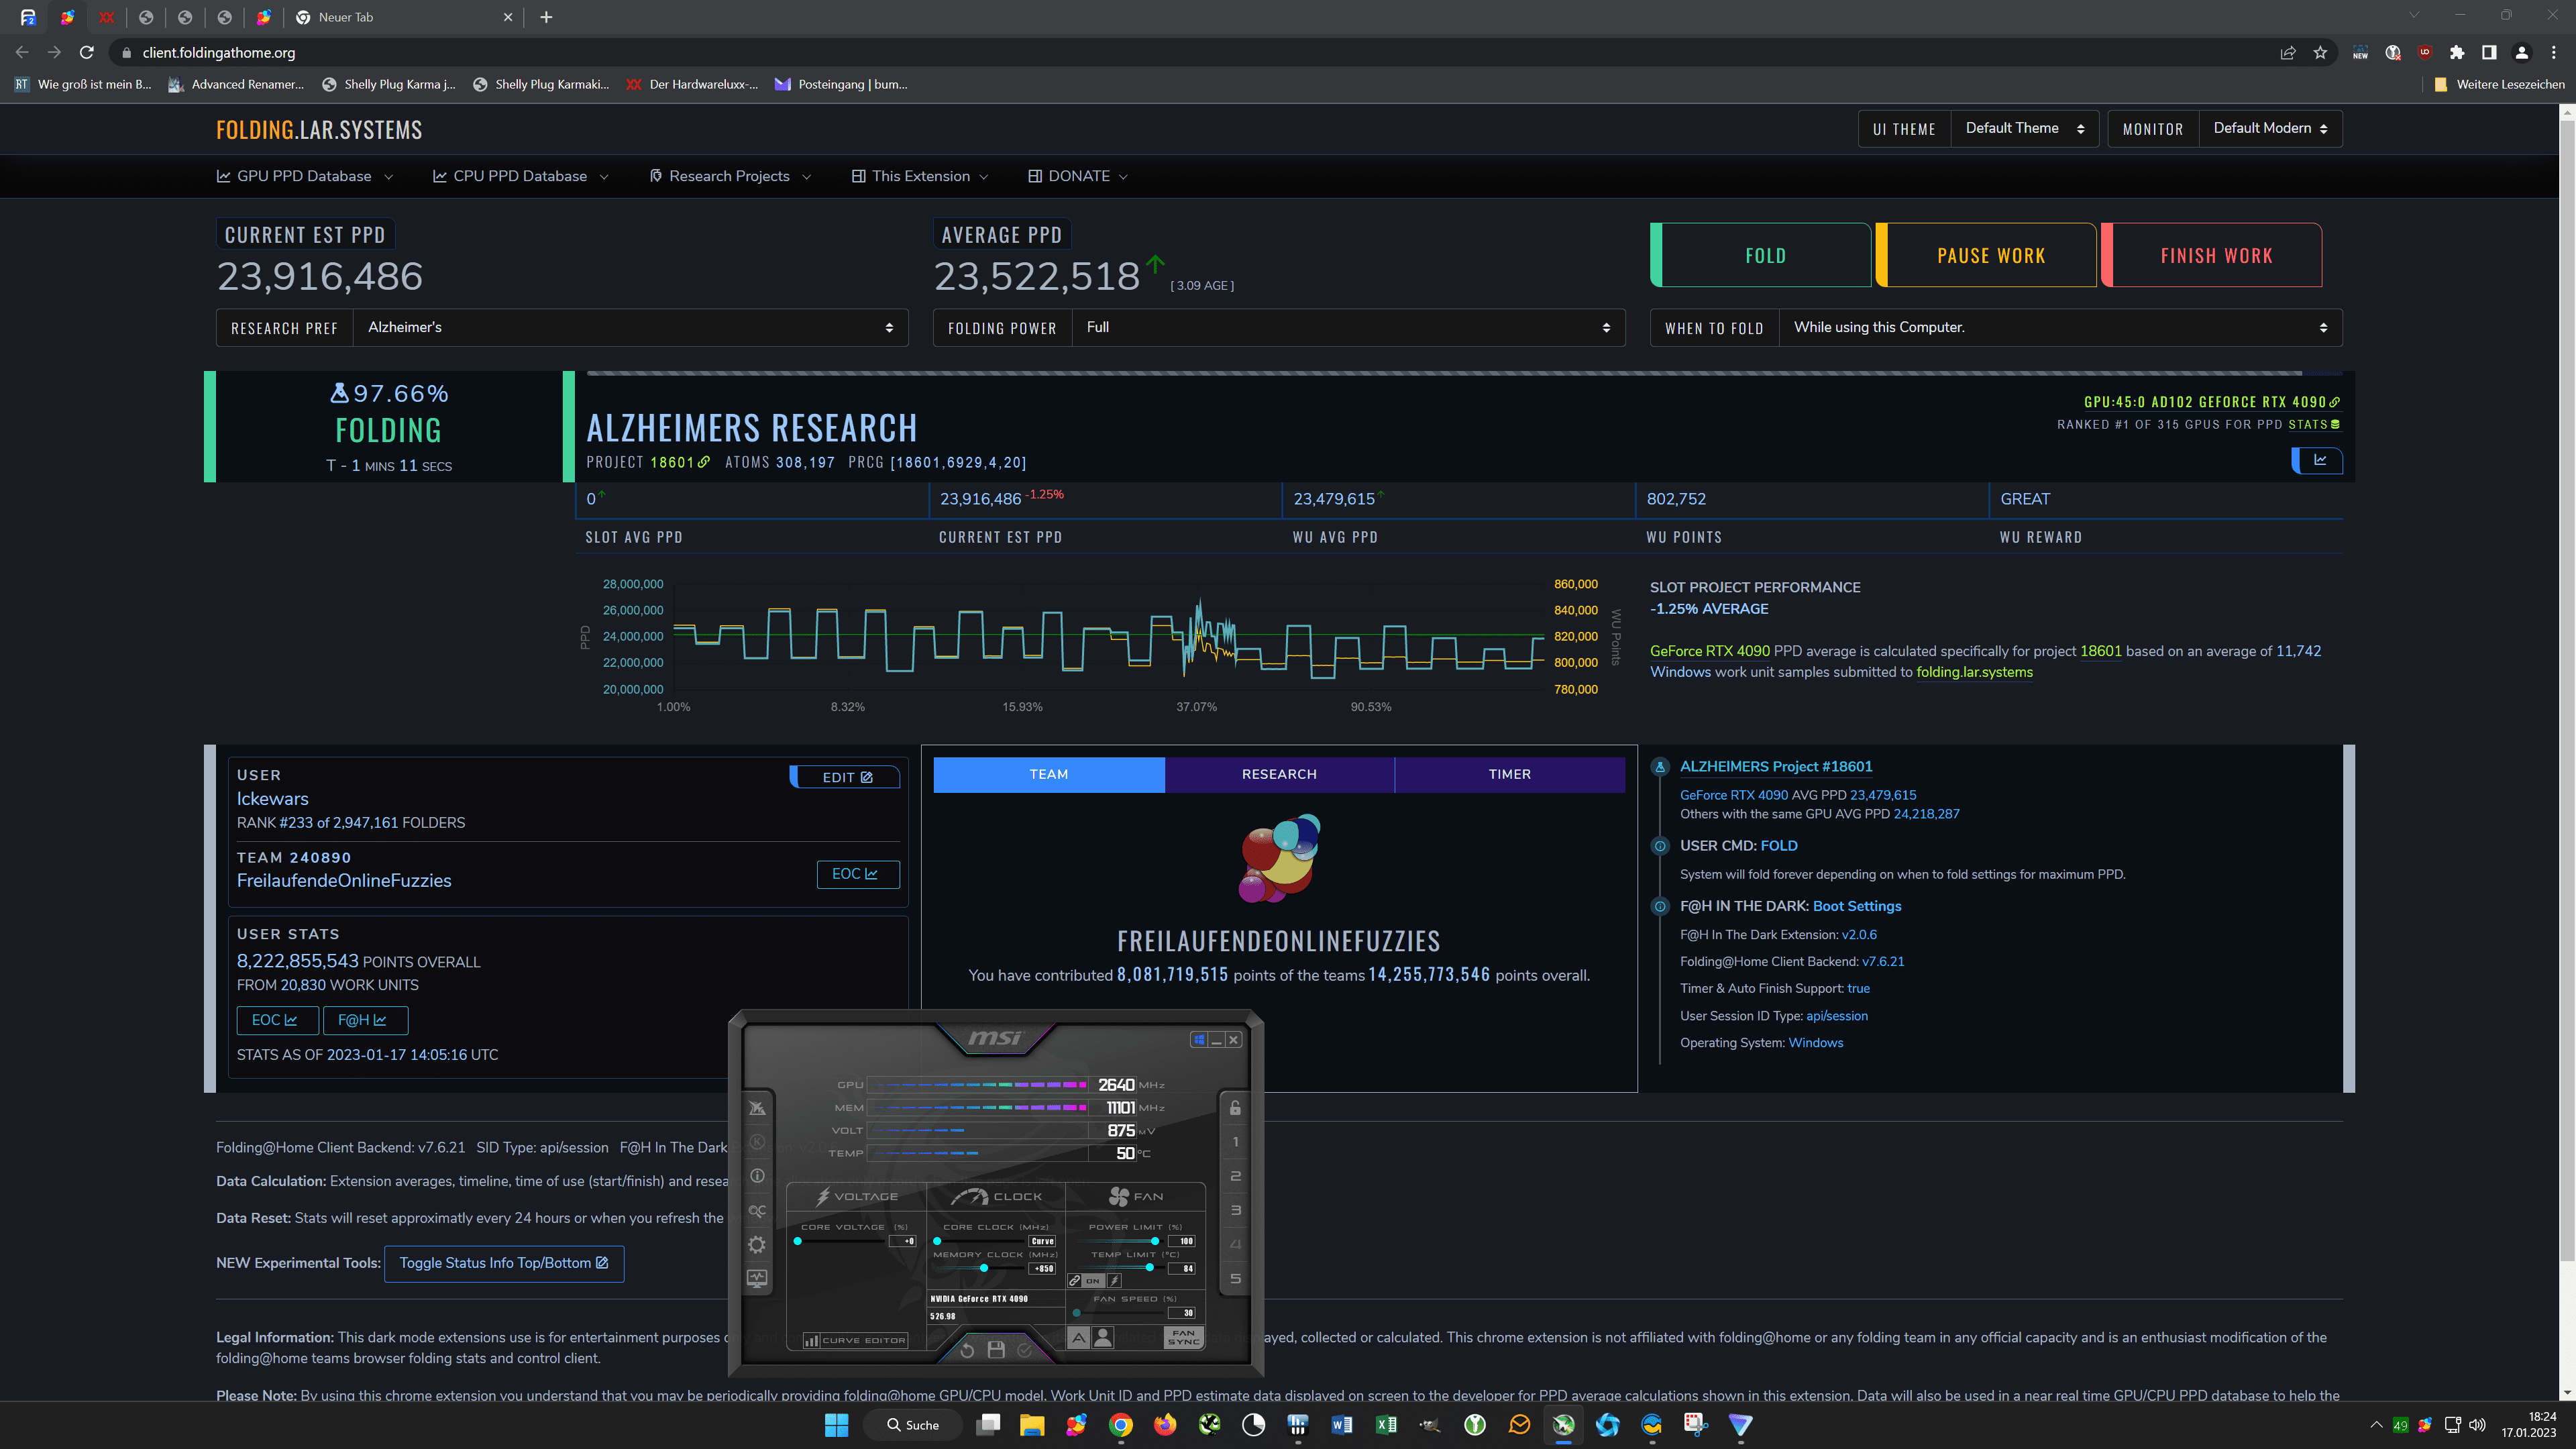
Task: Click the profile lock icon in Afterburner
Action: (x=1235, y=1108)
